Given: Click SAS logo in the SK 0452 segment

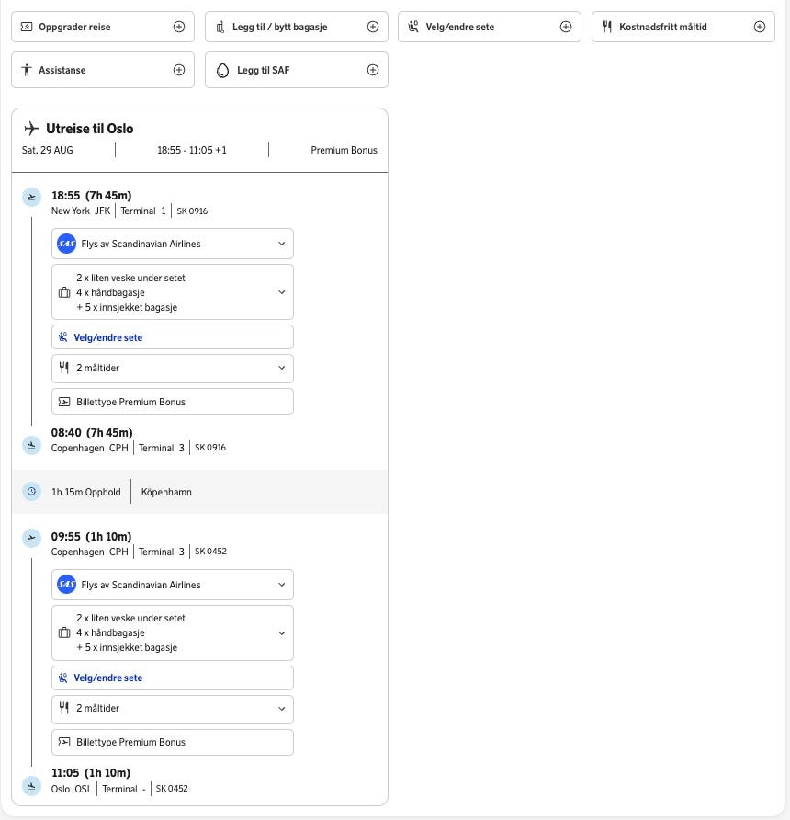Looking at the screenshot, I should pyautogui.click(x=66, y=585).
